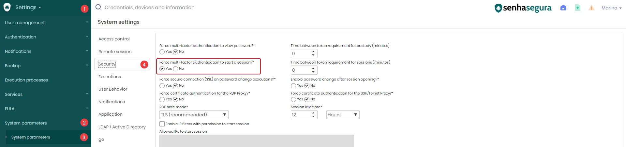Open the LDAP / Active Directory tab

pos(122,127)
